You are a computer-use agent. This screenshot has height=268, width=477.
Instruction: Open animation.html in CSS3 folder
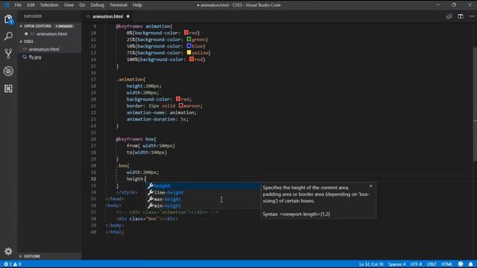pyautogui.click(x=44, y=49)
